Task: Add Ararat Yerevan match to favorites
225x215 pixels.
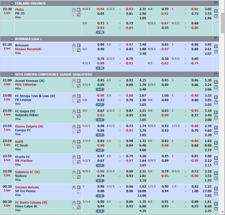Action: point(79,81)
